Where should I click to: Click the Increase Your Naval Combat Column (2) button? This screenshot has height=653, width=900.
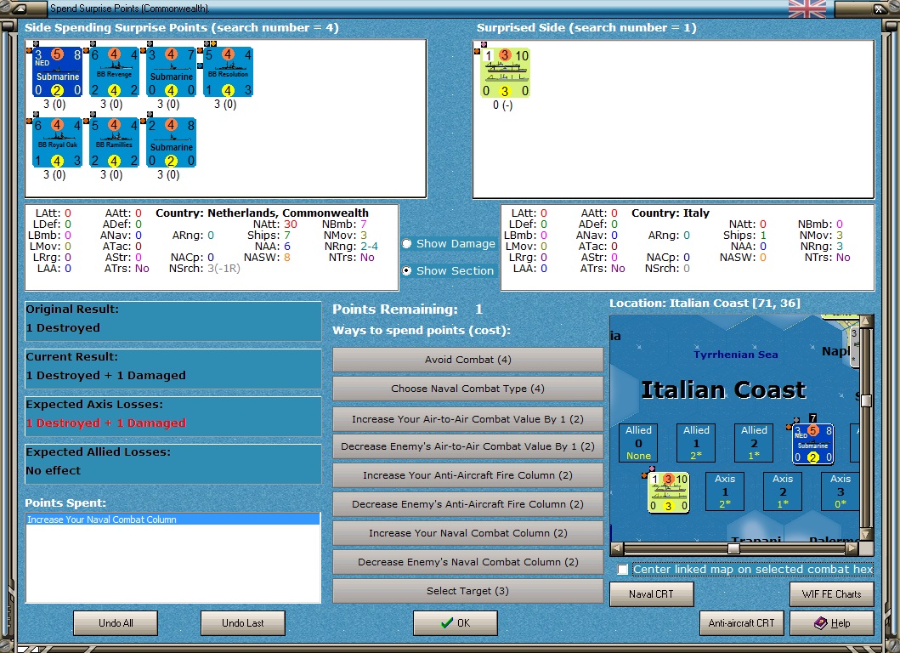(467, 533)
